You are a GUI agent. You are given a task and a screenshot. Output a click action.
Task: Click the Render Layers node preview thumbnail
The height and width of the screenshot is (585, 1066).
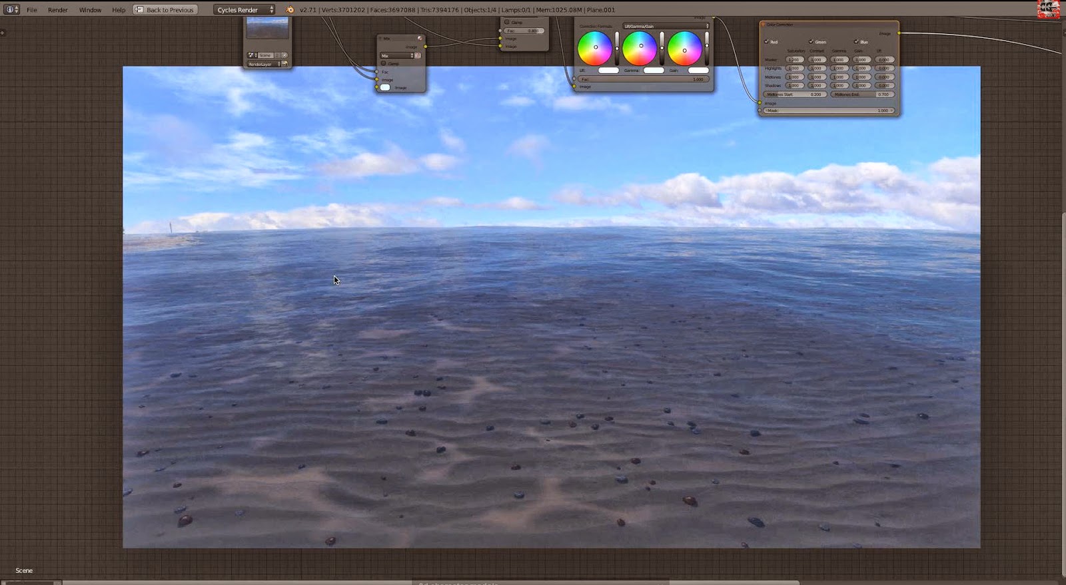[267, 28]
